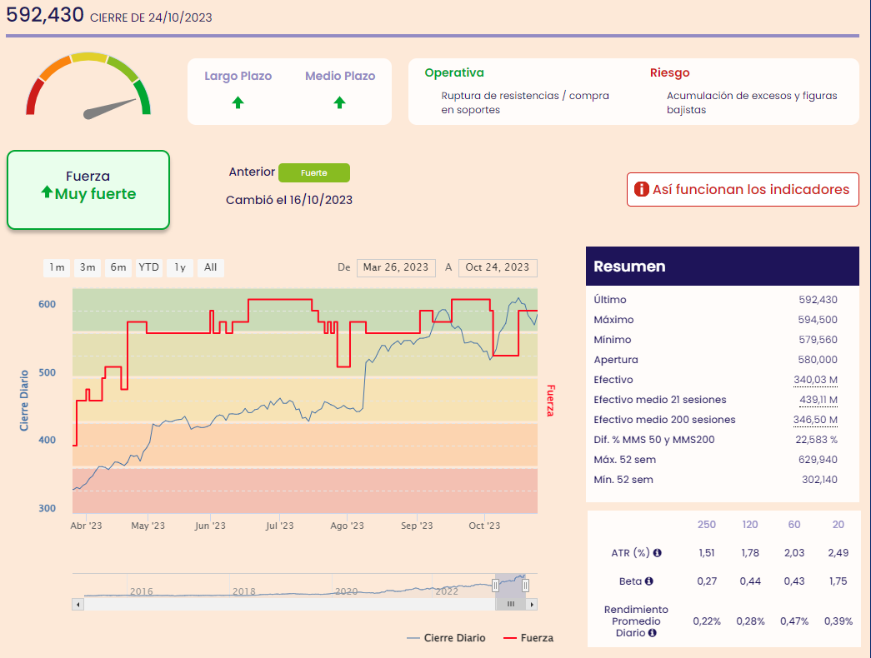871x658 pixels.
Task: Click the navigator scrollbar left arrow
Action: pos(78,604)
